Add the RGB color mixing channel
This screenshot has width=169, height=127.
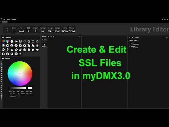[4, 41]
